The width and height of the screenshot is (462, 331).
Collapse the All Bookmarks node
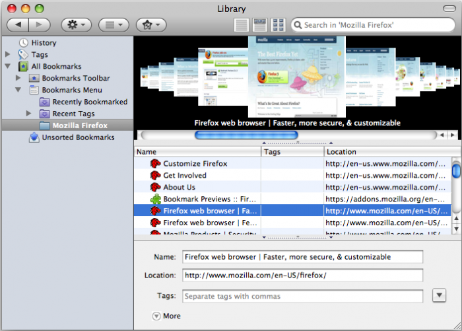(8, 66)
